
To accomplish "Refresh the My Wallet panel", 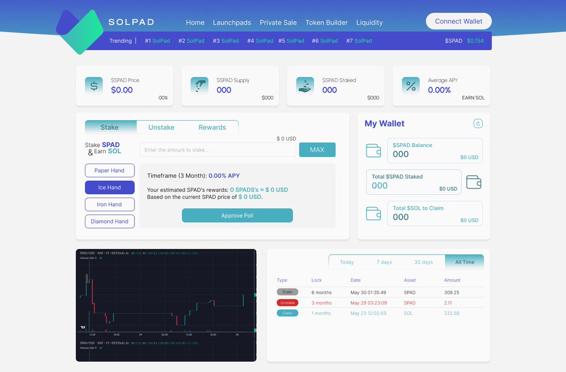I will tap(478, 123).
